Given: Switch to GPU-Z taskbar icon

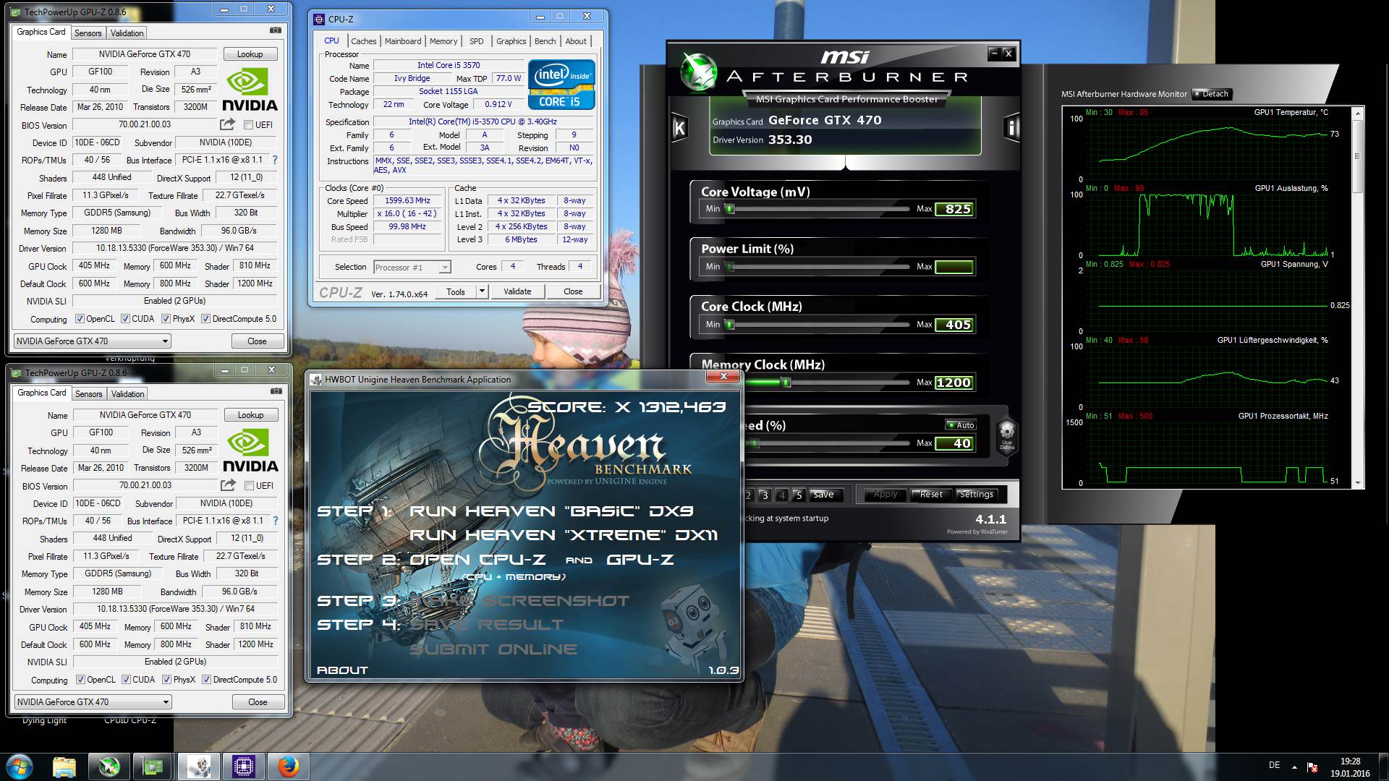Looking at the screenshot, I should tap(153, 767).
